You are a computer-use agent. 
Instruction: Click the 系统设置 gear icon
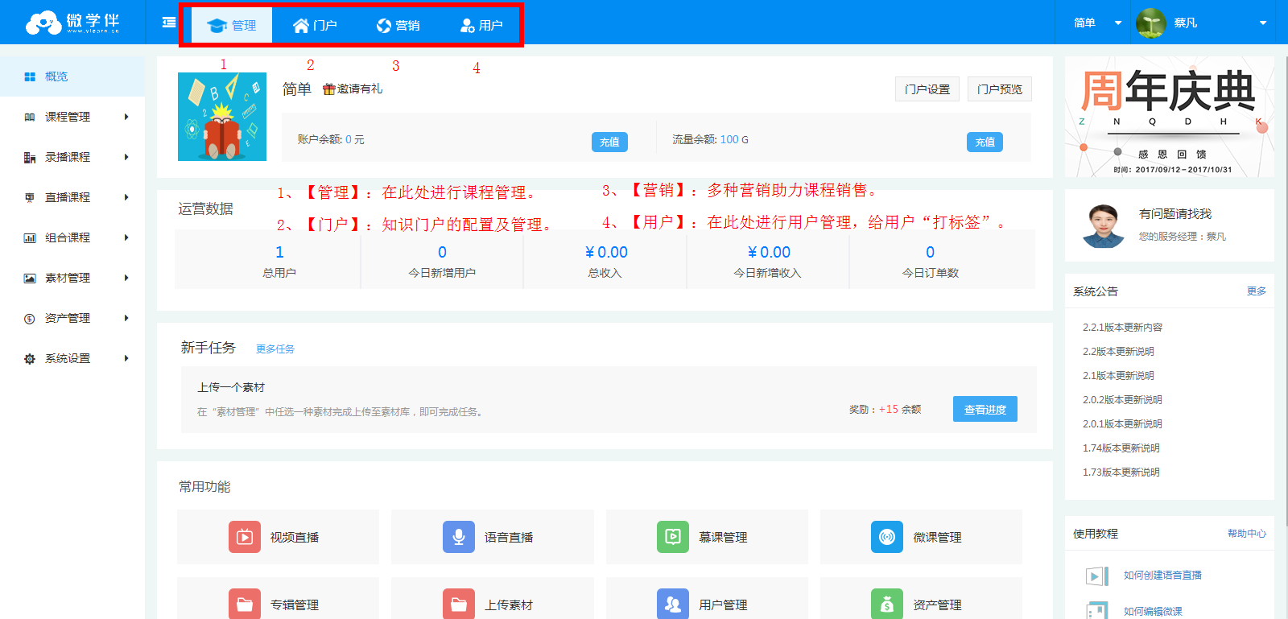[x=30, y=358]
